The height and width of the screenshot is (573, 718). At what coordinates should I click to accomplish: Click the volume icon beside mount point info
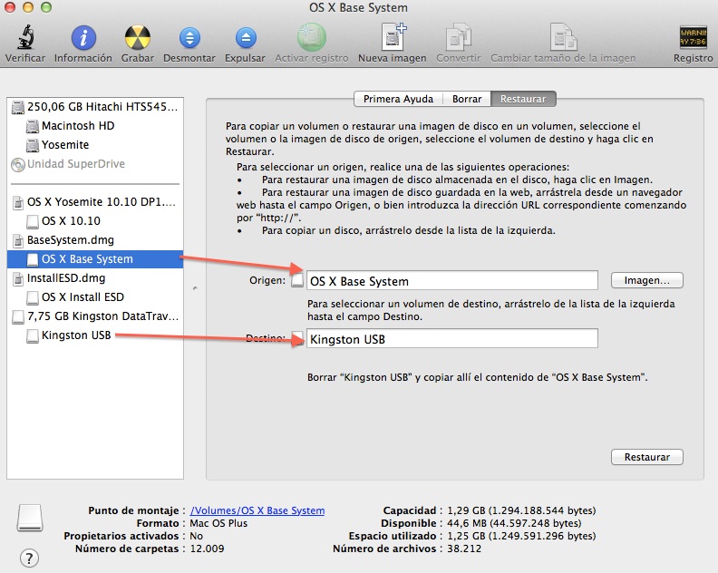[30, 518]
